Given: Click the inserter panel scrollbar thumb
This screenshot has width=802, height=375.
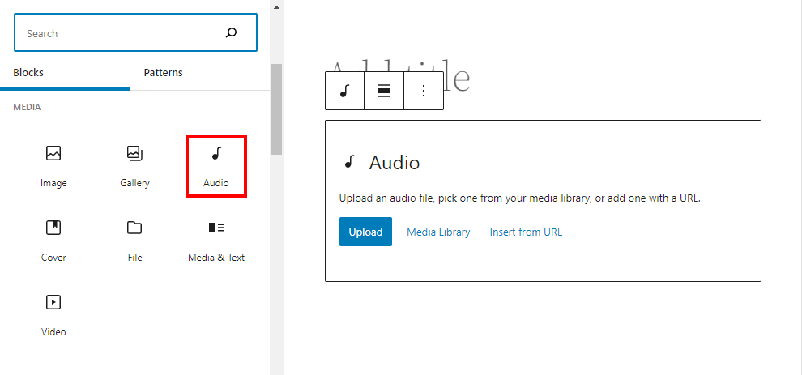Looking at the screenshot, I should (x=276, y=109).
